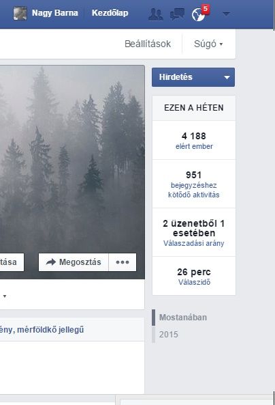Screen dimensions: 275x405
Task: Open the Súgó help dropdown
Action: (x=208, y=44)
